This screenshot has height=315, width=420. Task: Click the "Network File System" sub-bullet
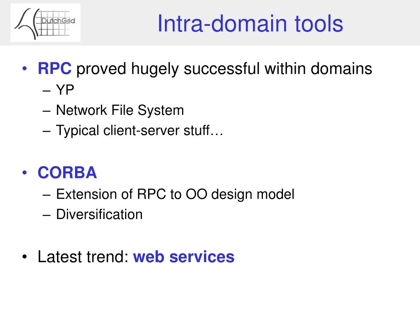point(120,110)
